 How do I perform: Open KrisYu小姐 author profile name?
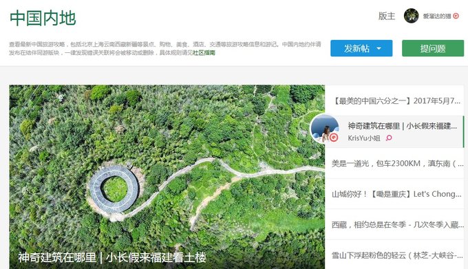[x=364, y=138]
